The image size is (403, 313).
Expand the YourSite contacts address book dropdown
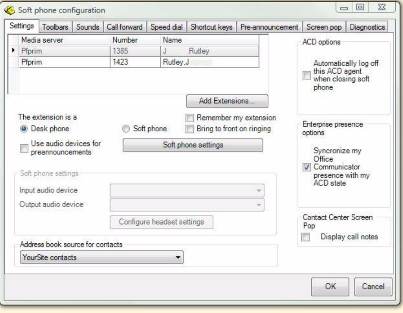[x=102, y=257]
